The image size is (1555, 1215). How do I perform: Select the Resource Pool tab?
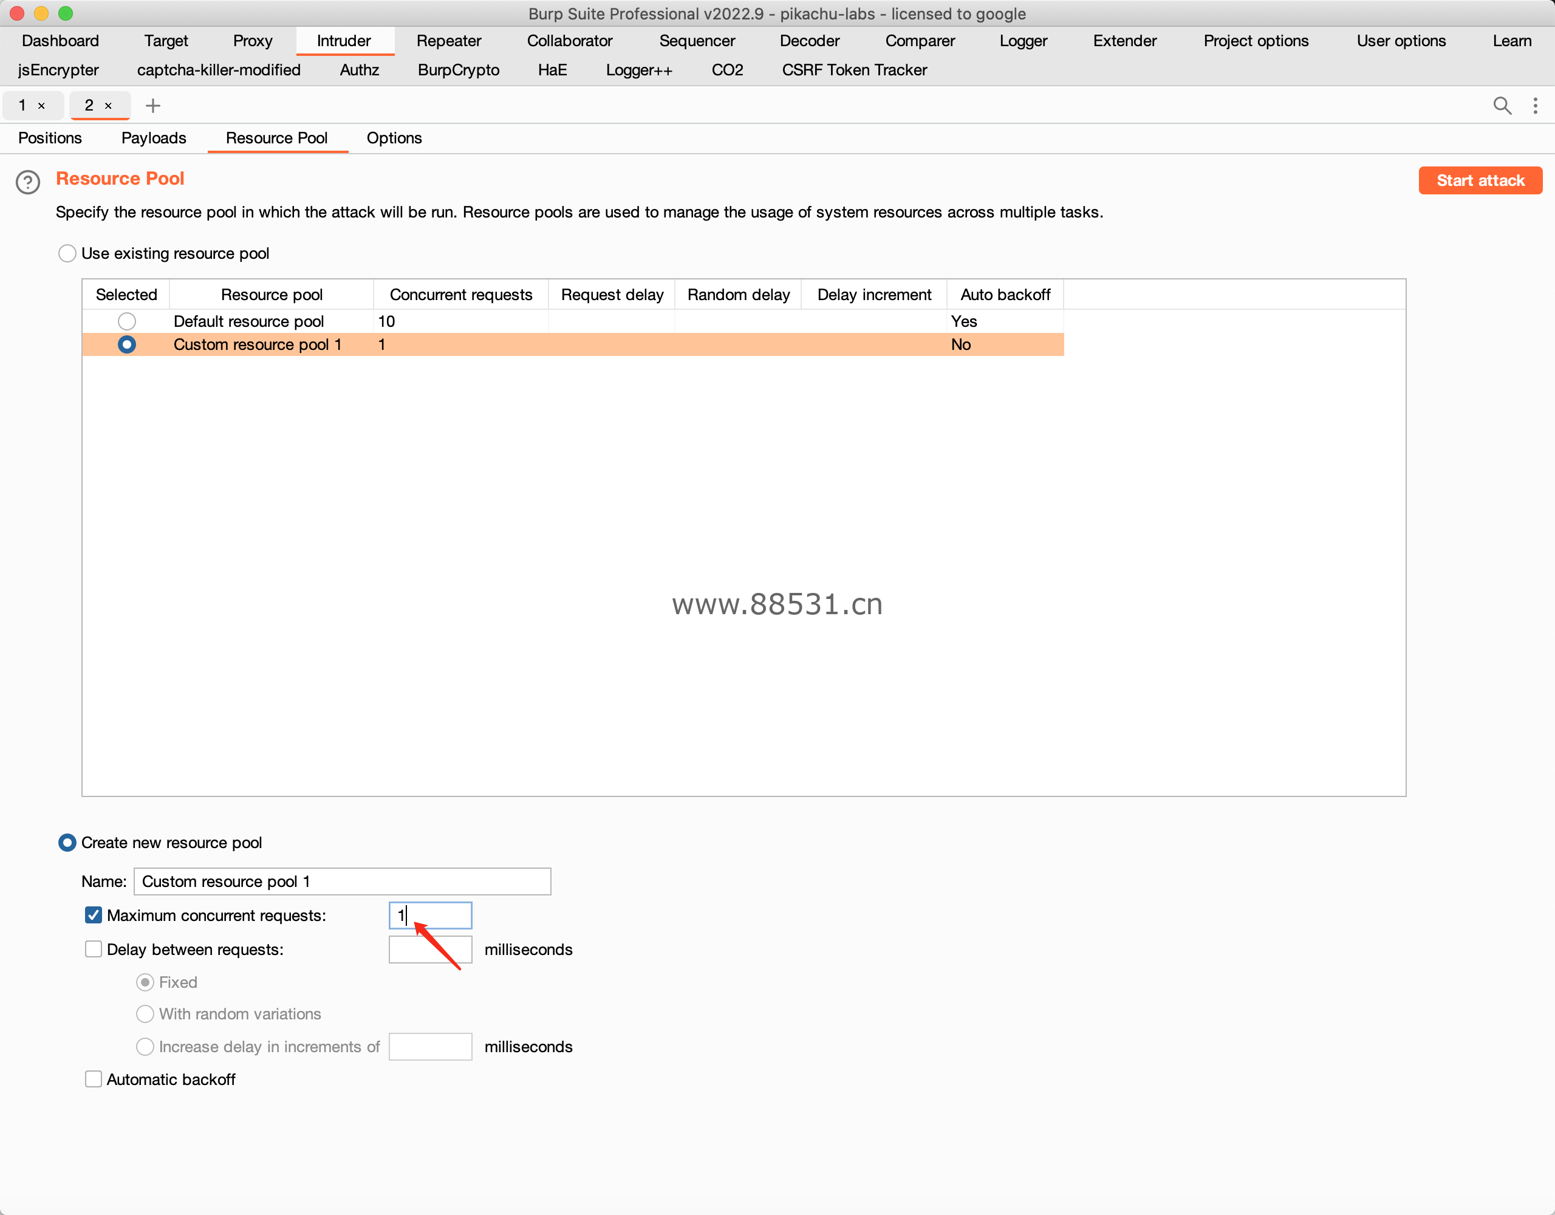[276, 138]
